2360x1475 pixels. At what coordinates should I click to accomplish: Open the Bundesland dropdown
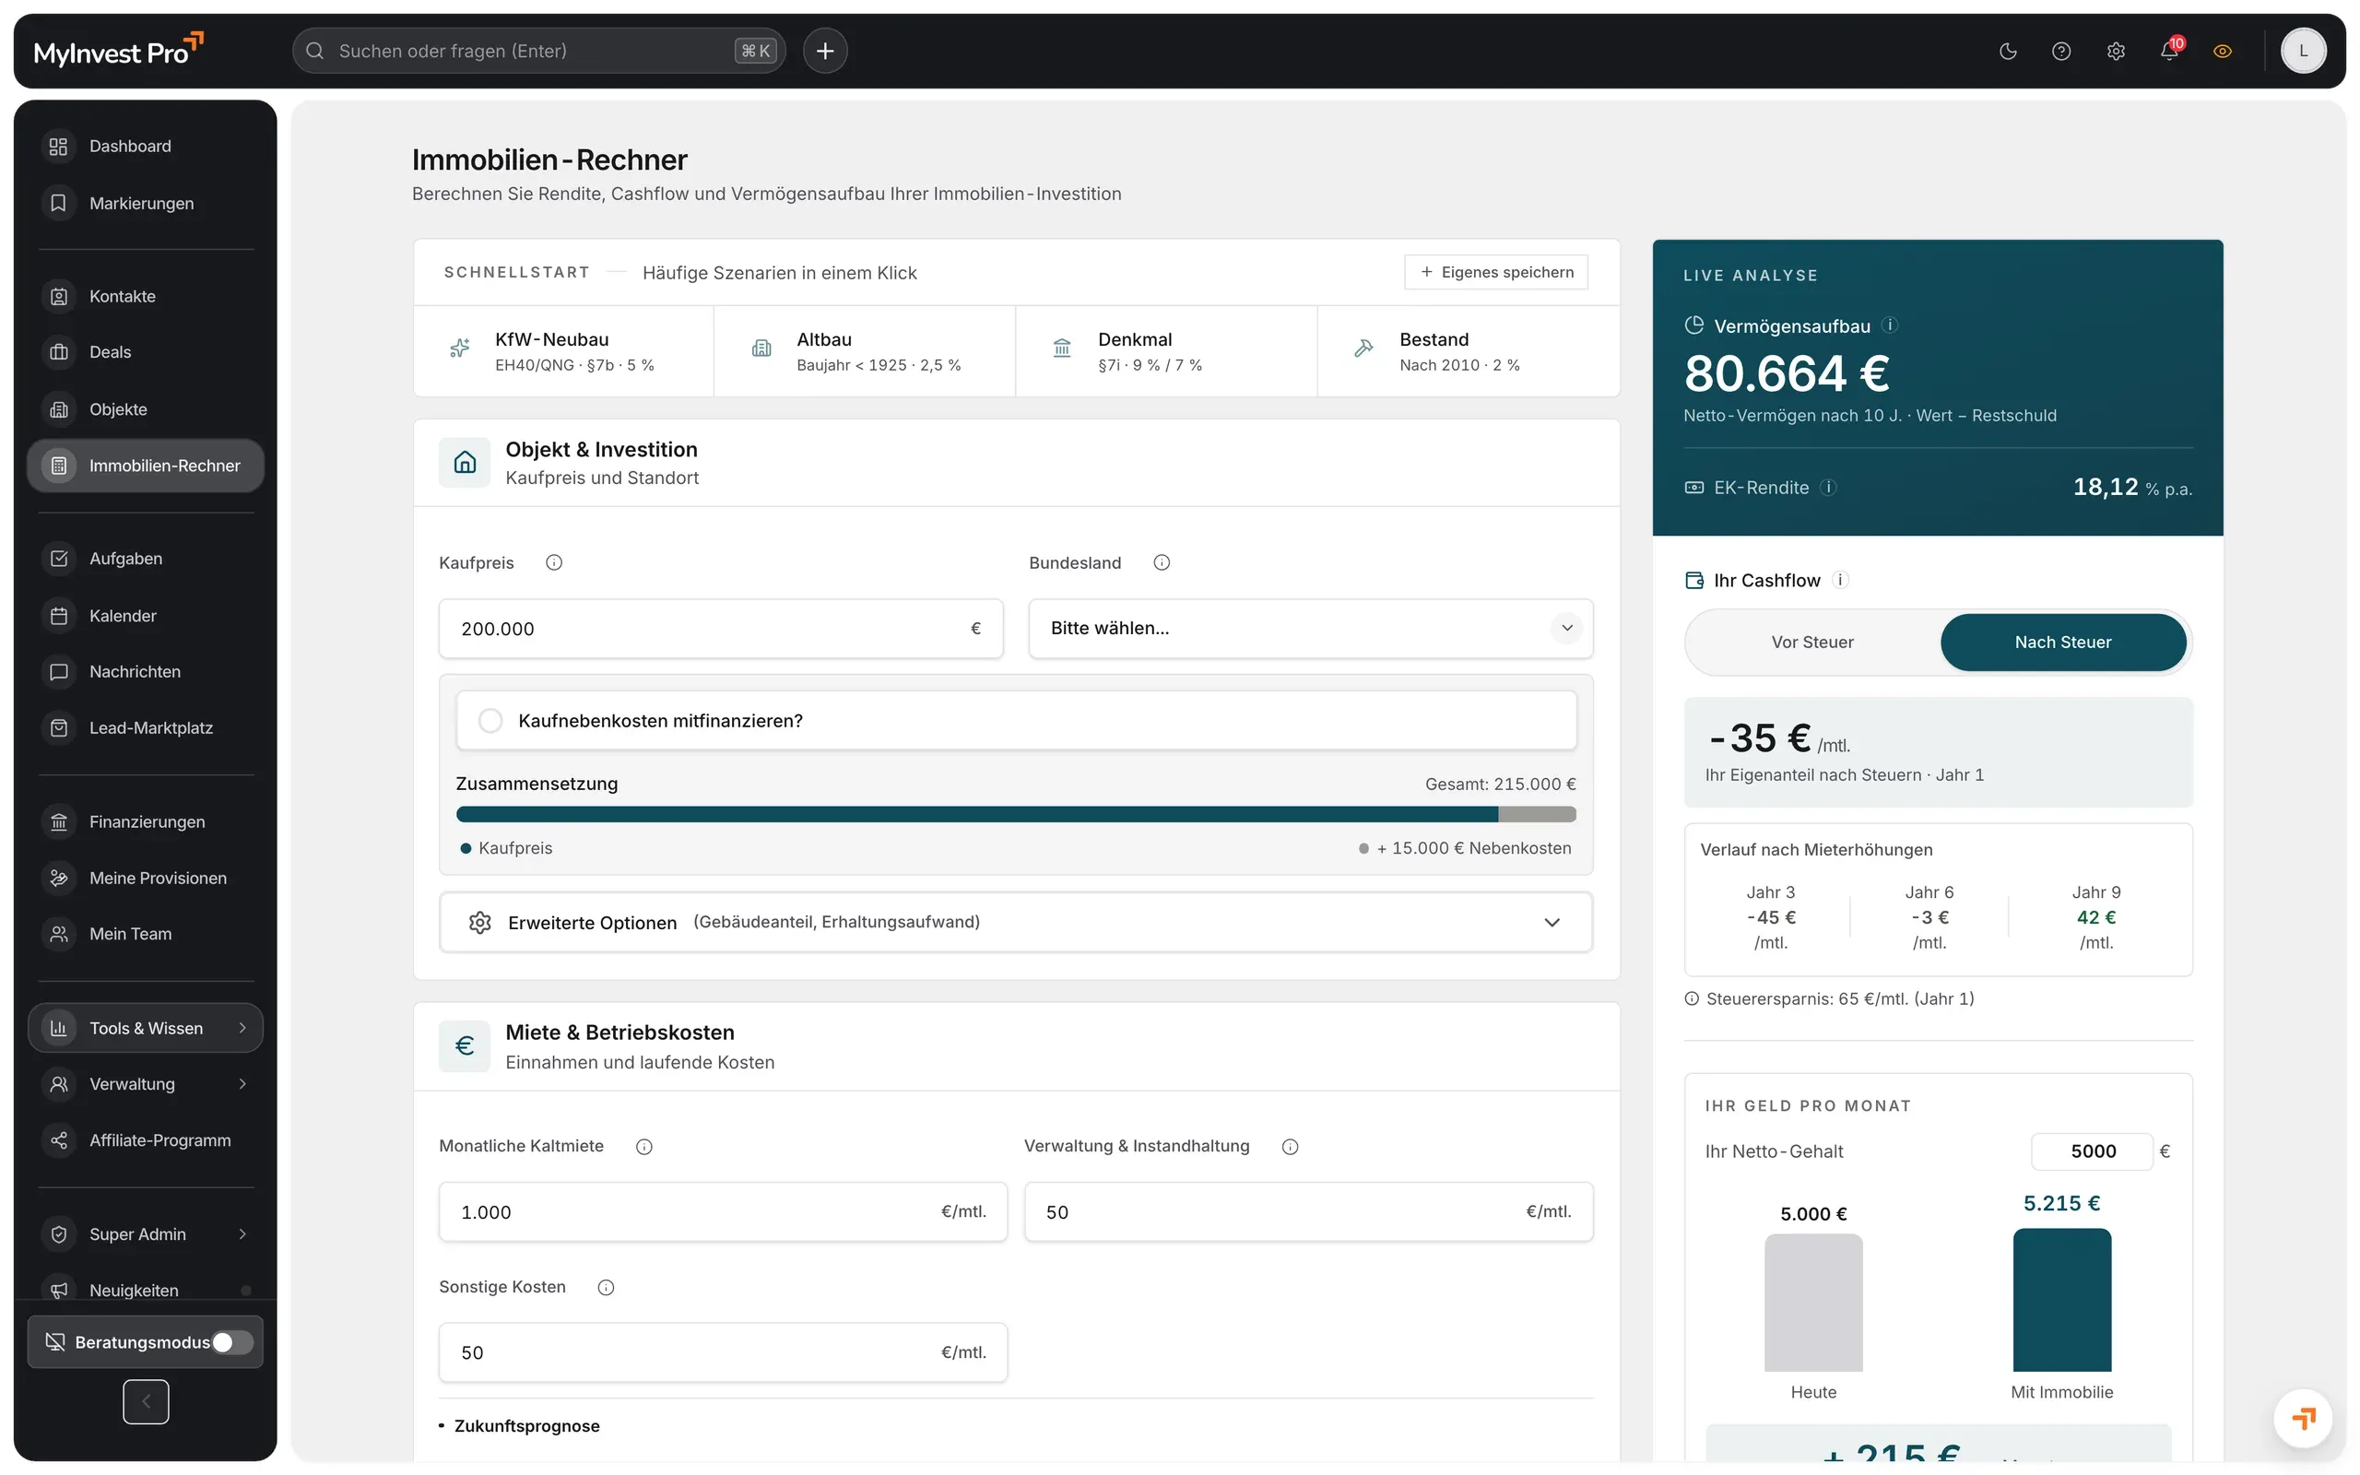[x=1311, y=628]
